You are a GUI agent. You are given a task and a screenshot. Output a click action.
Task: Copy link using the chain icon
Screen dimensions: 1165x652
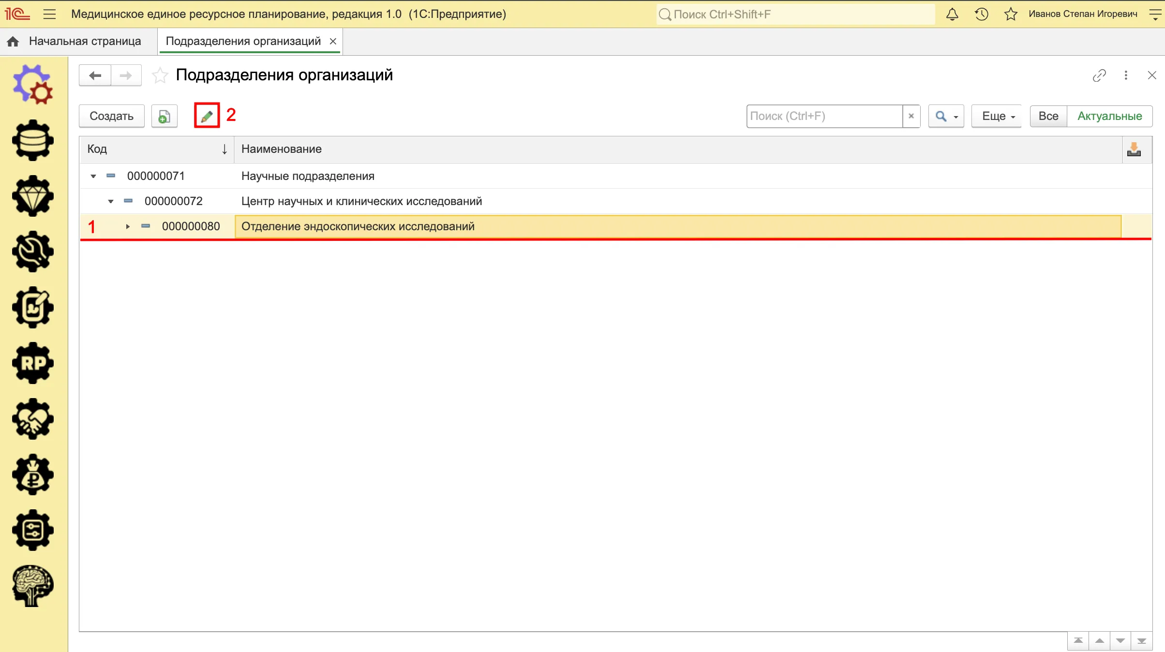1099,75
